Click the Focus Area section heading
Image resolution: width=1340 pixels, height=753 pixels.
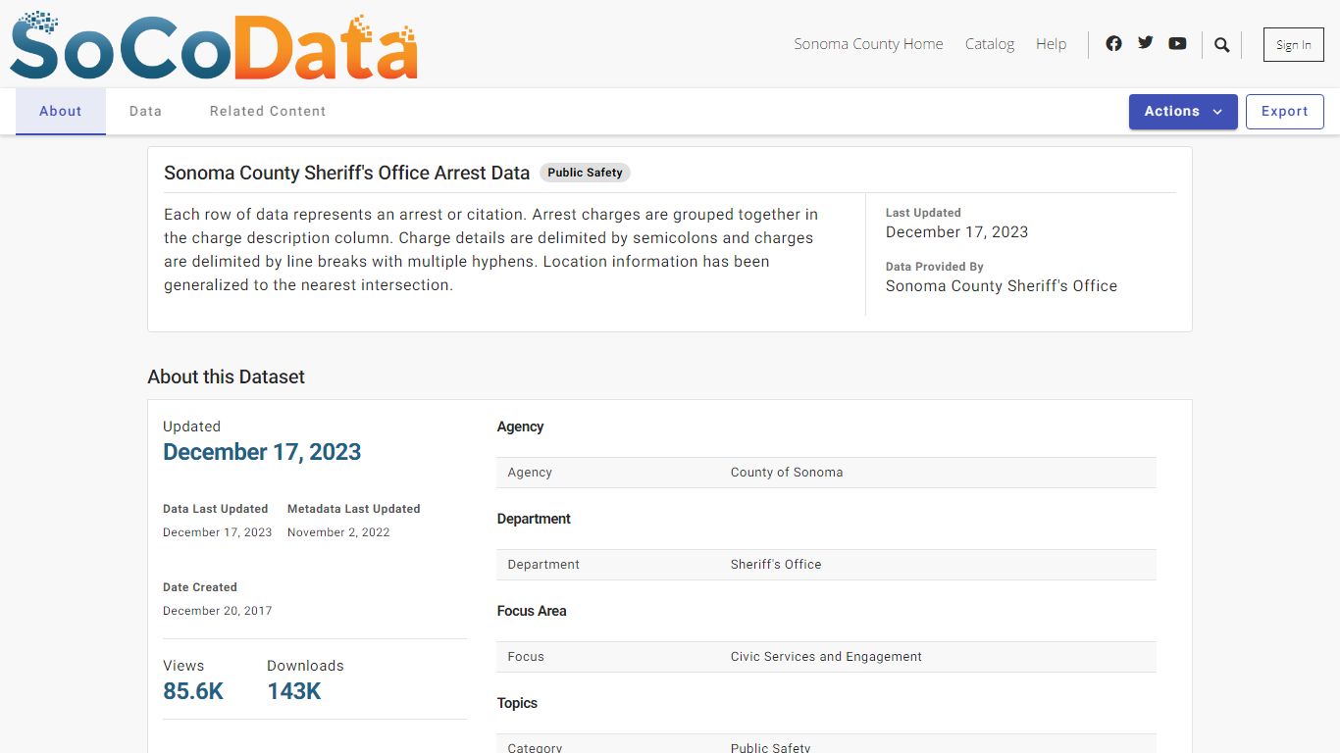(x=532, y=611)
